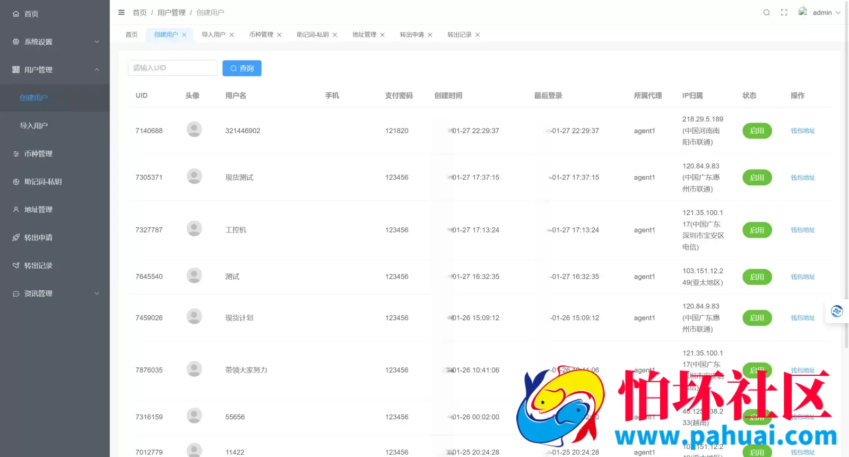Click 资讯管理 chat icon in sidebar
This screenshot has width=849, height=457.
(16, 294)
